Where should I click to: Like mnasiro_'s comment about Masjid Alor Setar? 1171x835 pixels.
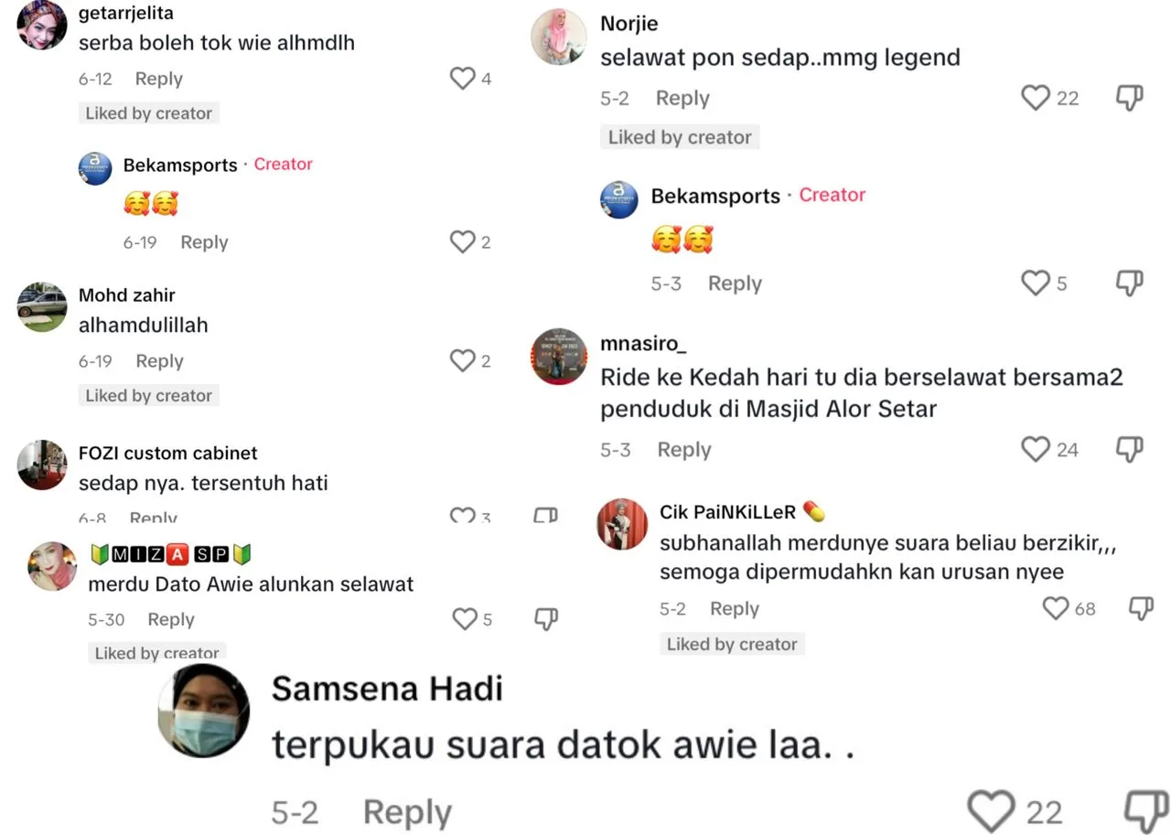pos(1036,449)
